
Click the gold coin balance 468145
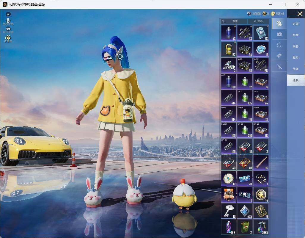[x=278, y=14]
